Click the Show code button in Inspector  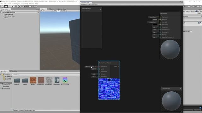click(187, 31)
